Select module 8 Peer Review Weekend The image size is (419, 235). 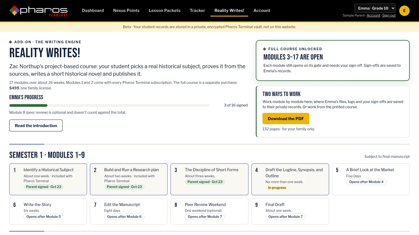click(210, 211)
